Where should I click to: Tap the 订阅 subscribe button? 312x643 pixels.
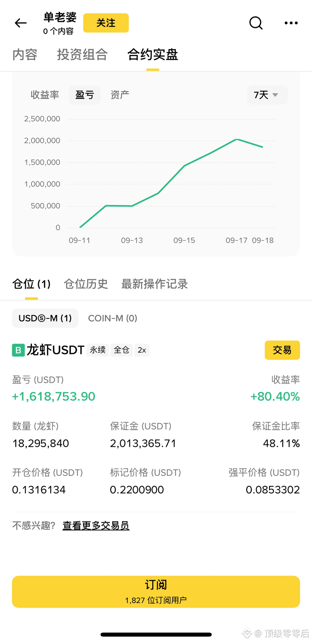coord(156,592)
